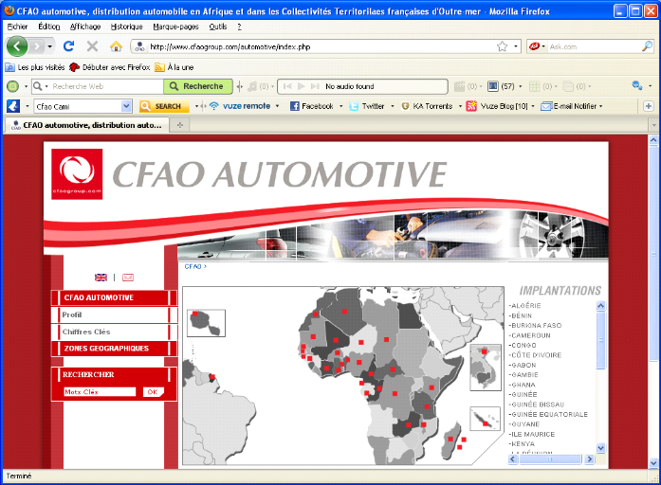Expand the Twitter dropdown arrow
Image resolution: width=661 pixels, height=485 pixels.
point(392,106)
